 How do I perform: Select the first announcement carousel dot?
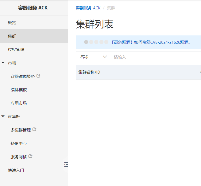[86, 42]
